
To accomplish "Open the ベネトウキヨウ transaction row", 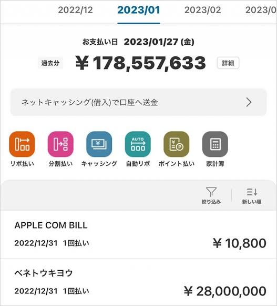I will [138, 282].
